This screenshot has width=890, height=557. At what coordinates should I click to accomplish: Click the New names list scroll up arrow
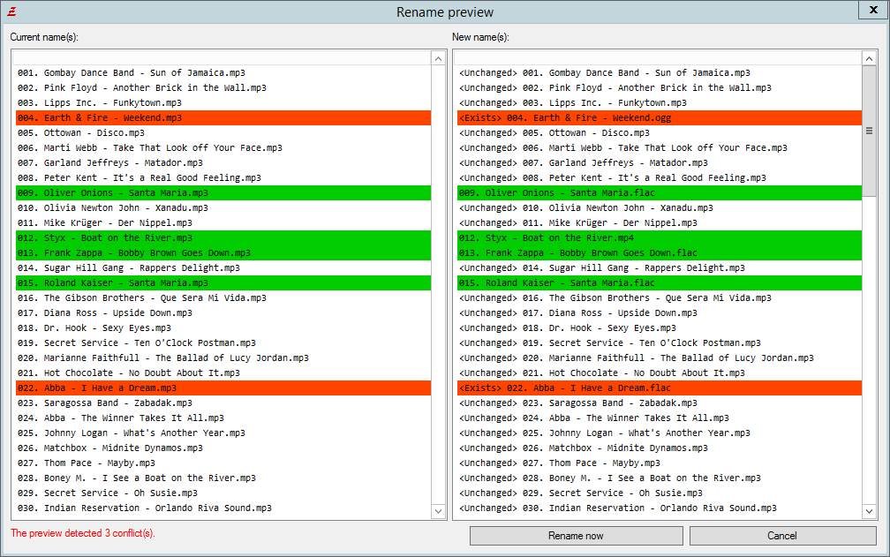click(869, 58)
